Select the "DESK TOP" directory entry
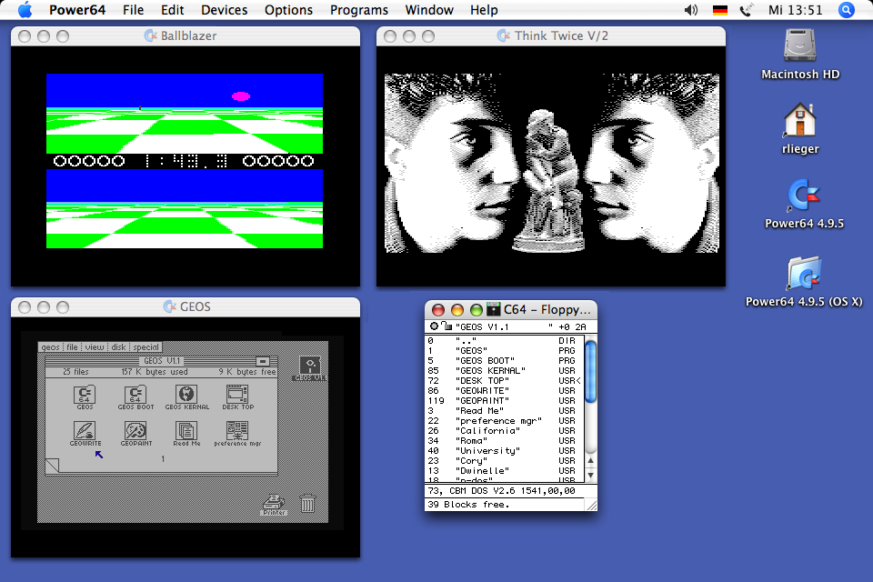Screen dimensions: 873x582 (x=505, y=380)
